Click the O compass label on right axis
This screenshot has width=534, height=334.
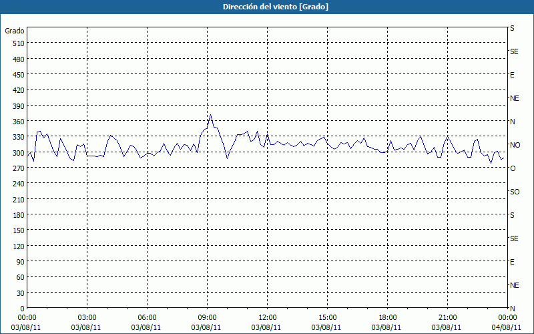click(x=513, y=169)
